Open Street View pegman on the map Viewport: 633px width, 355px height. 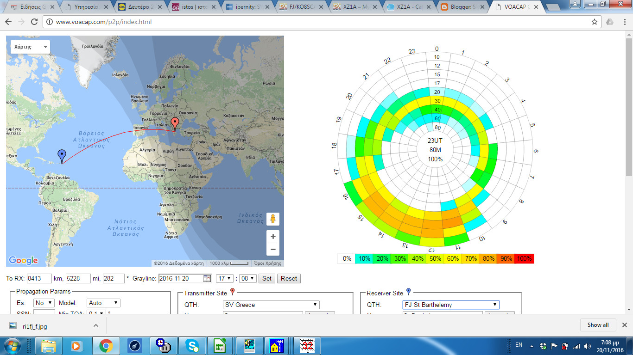[273, 219]
